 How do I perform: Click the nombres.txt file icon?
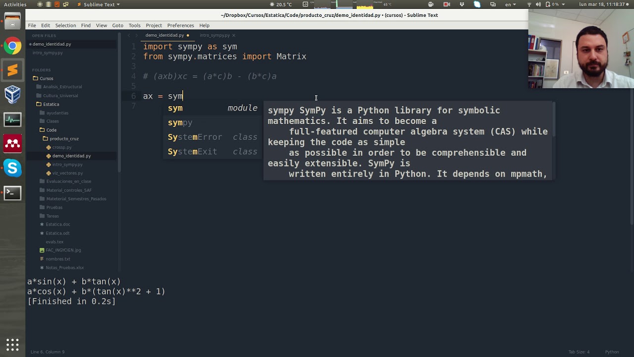tap(42, 259)
